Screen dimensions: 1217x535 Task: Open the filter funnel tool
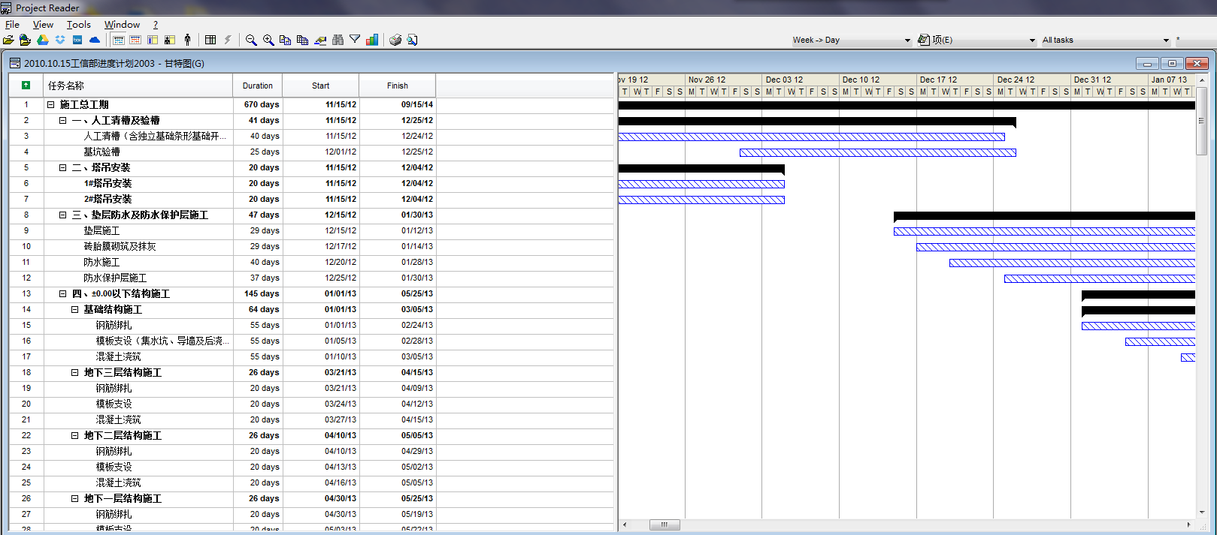pos(355,40)
